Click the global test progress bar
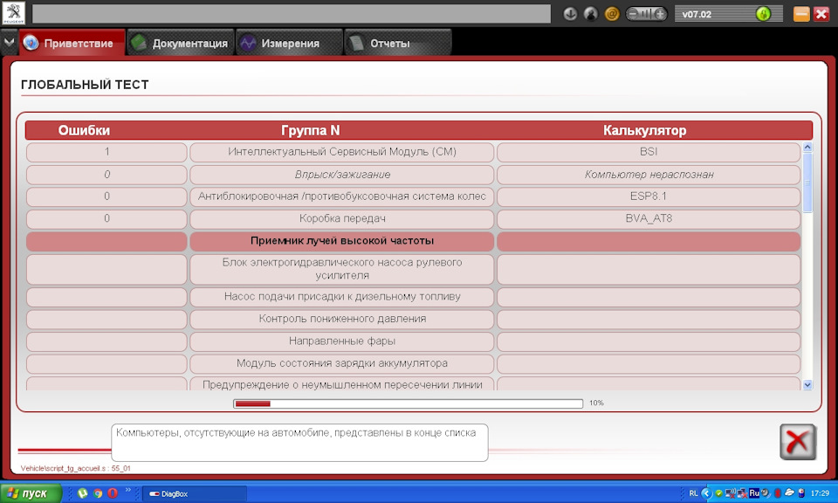 point(408,403)
